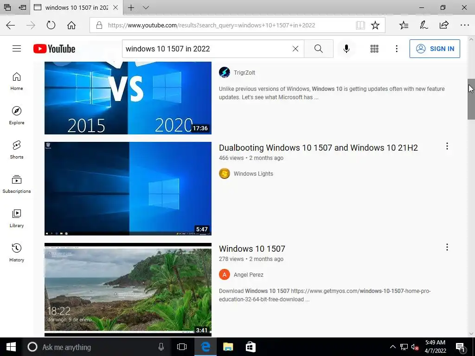Open Edge More actions ellipsis menu

[x=464, y=25]
